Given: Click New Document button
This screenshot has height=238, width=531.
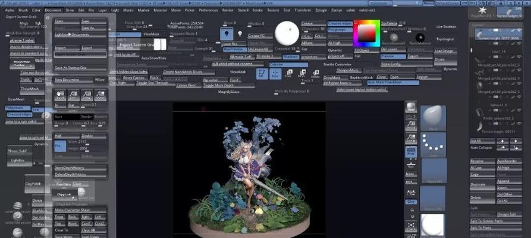Looking at the screenshot, I should point(74,80).
